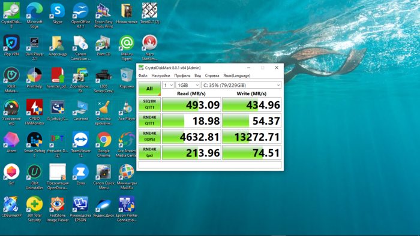Open Файл menu in CrystalDiskMark
Image resolution: width=420 pixels, height=236 pixels.
click(143, 75)
